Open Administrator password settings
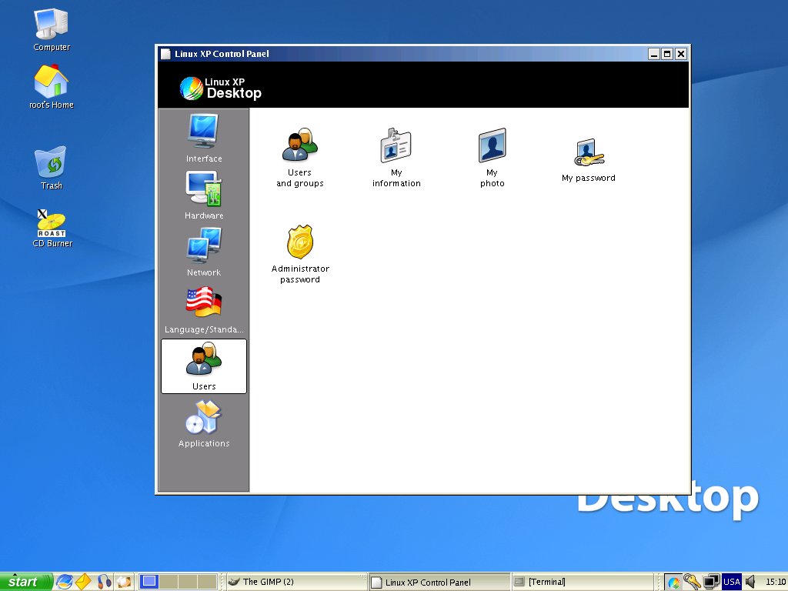This screenshot has height=591, width=788. point(300,254)
